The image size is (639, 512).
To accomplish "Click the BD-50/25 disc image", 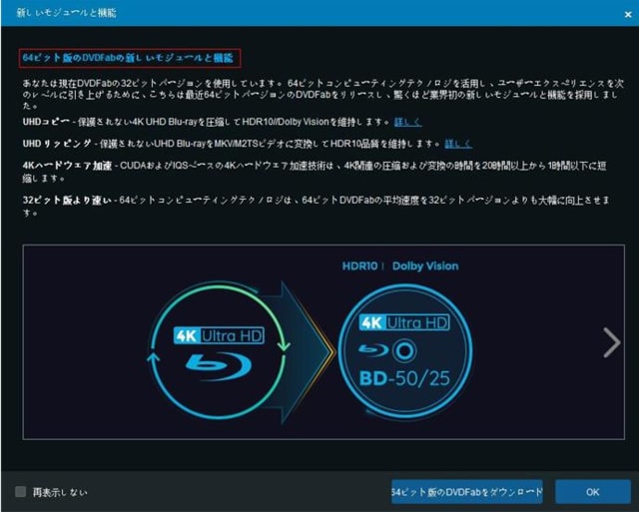I will (x=404, y=352).
